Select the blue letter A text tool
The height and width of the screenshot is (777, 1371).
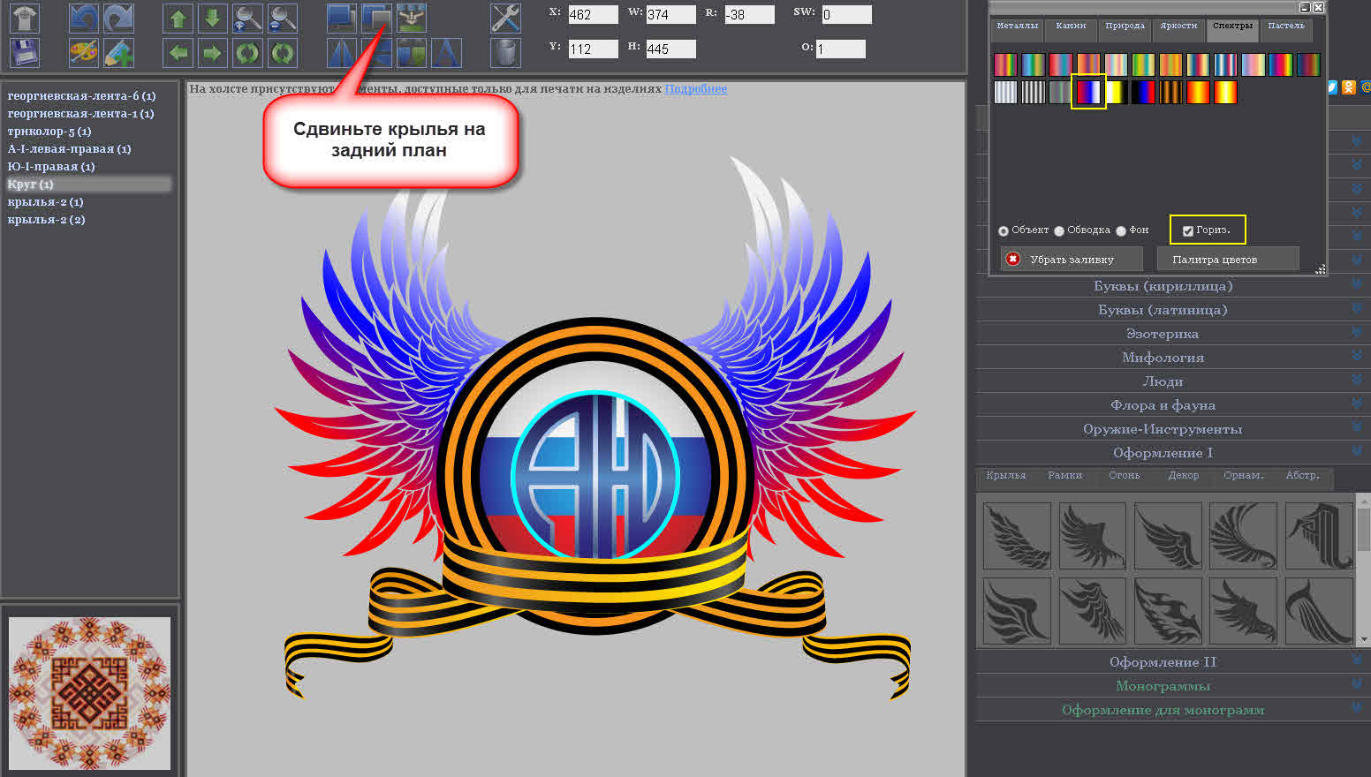click(x=446, y=53)
